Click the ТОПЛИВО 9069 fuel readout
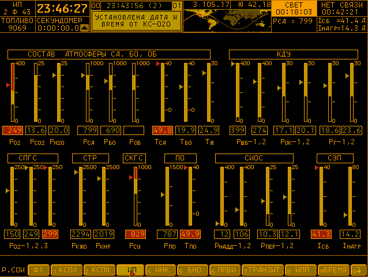368x277 pixels. 17,24
